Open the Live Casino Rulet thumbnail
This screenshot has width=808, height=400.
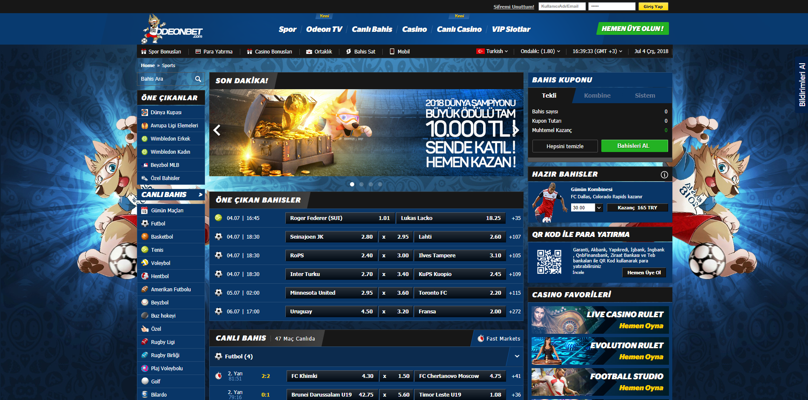(x=600, y=320)
